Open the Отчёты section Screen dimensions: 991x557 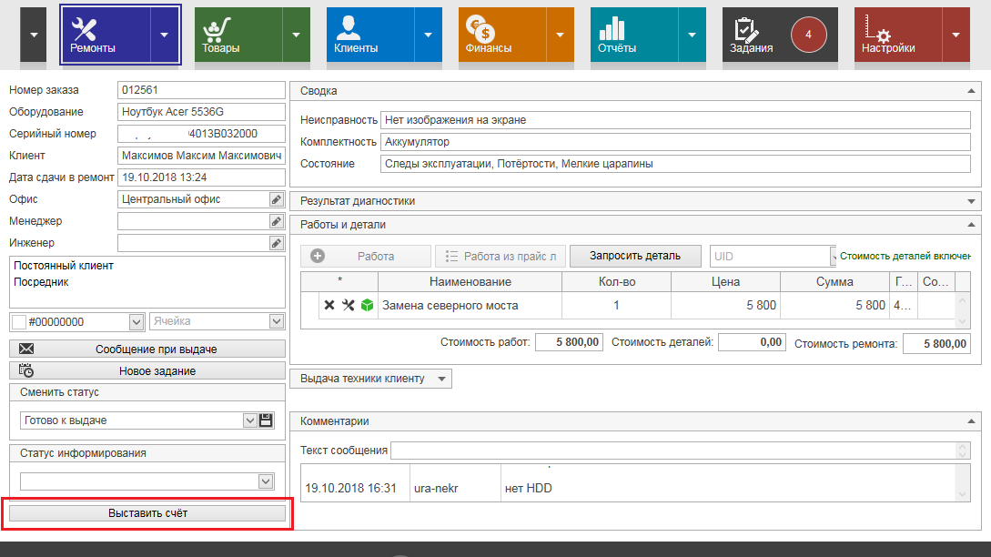coord(634,35)
